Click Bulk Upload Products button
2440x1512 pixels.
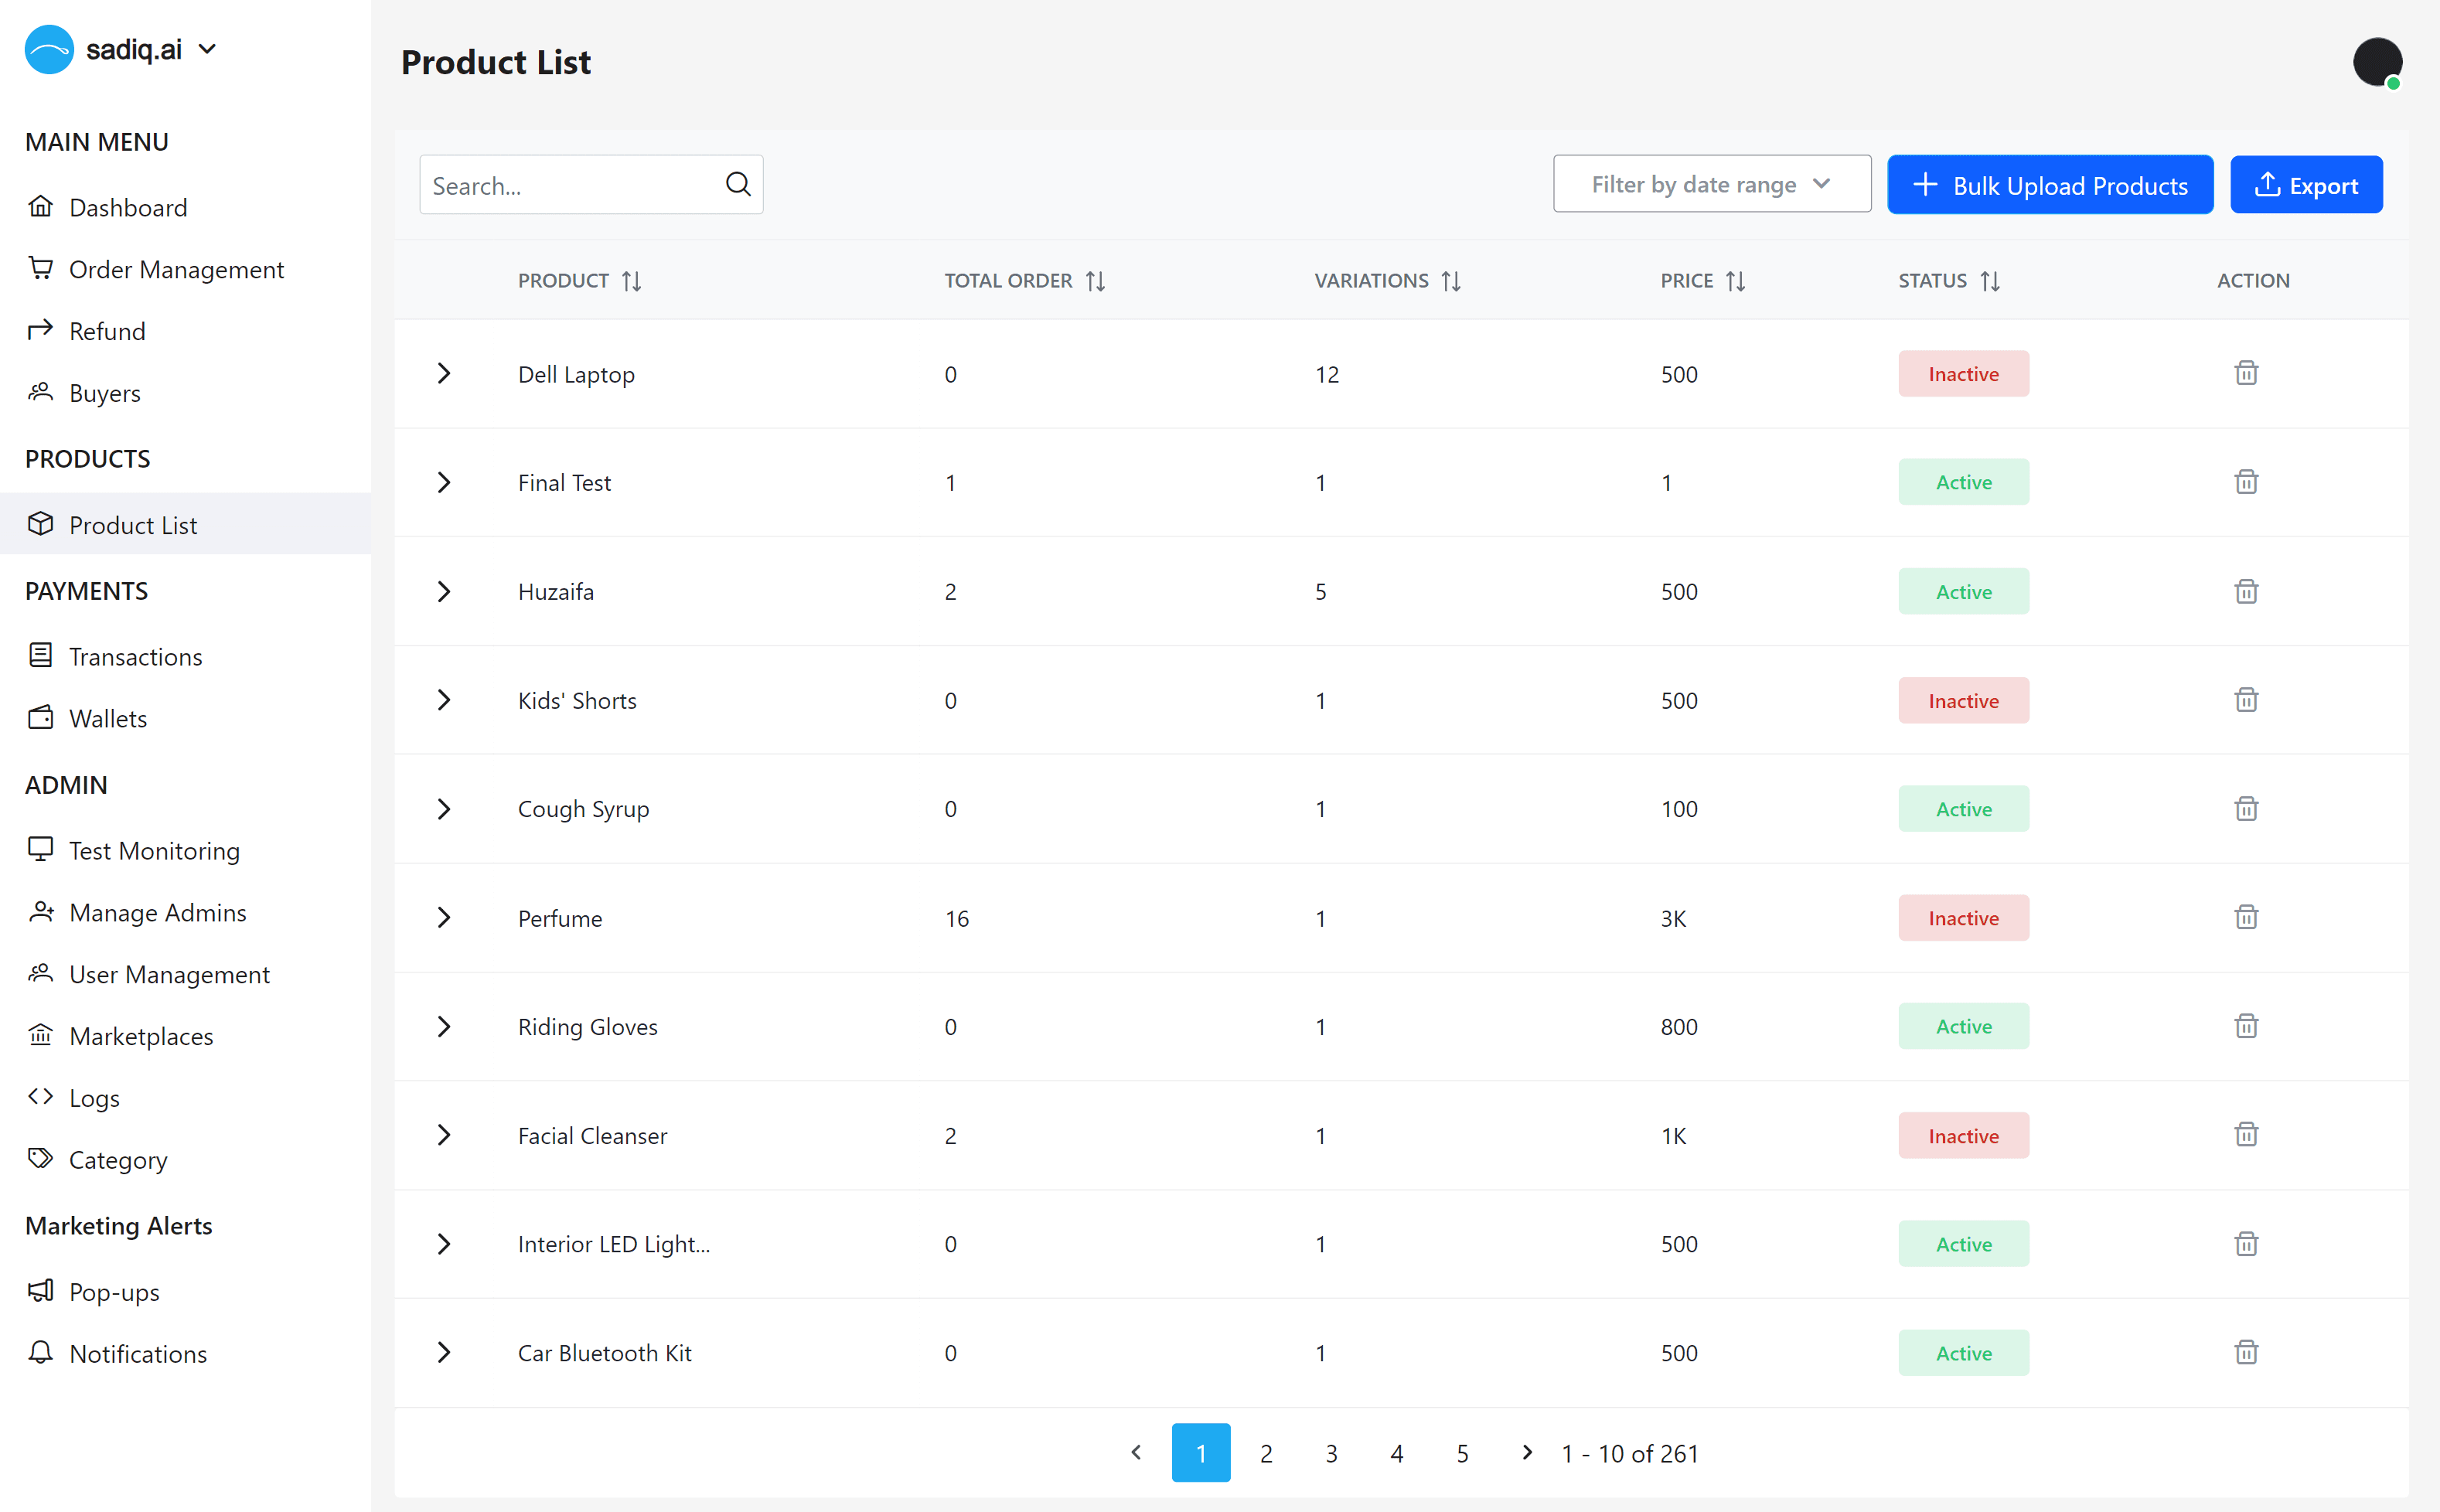click(x=2049, y=185)
